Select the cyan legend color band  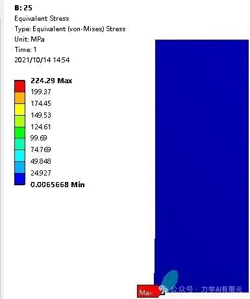click(x=19, y=156)
